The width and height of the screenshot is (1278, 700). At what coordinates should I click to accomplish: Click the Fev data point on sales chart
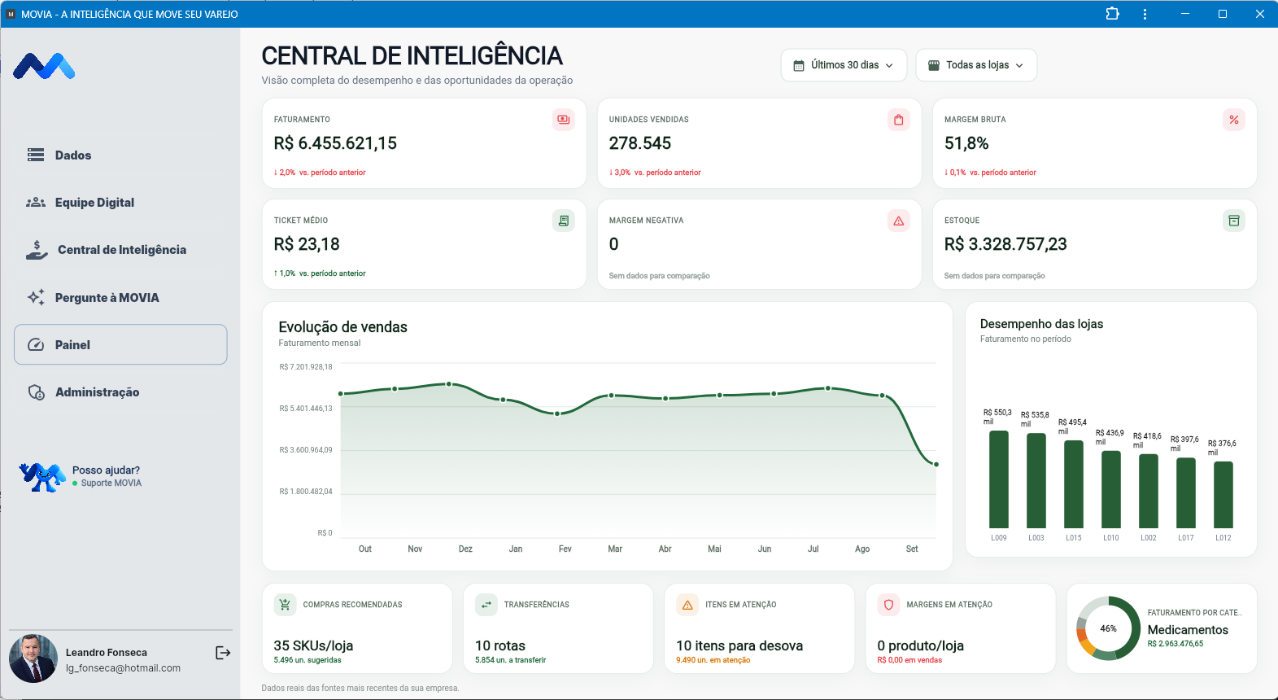(557, 413)
